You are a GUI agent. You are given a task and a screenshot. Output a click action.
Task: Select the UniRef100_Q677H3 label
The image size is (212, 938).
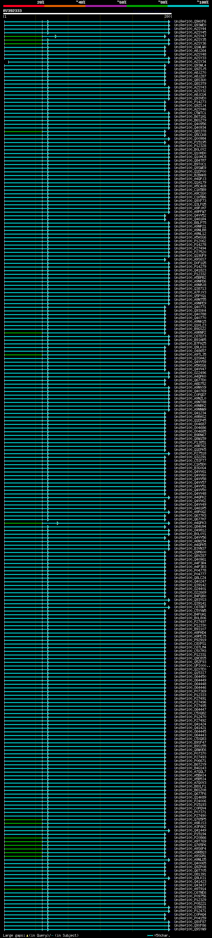click(190, 516)
